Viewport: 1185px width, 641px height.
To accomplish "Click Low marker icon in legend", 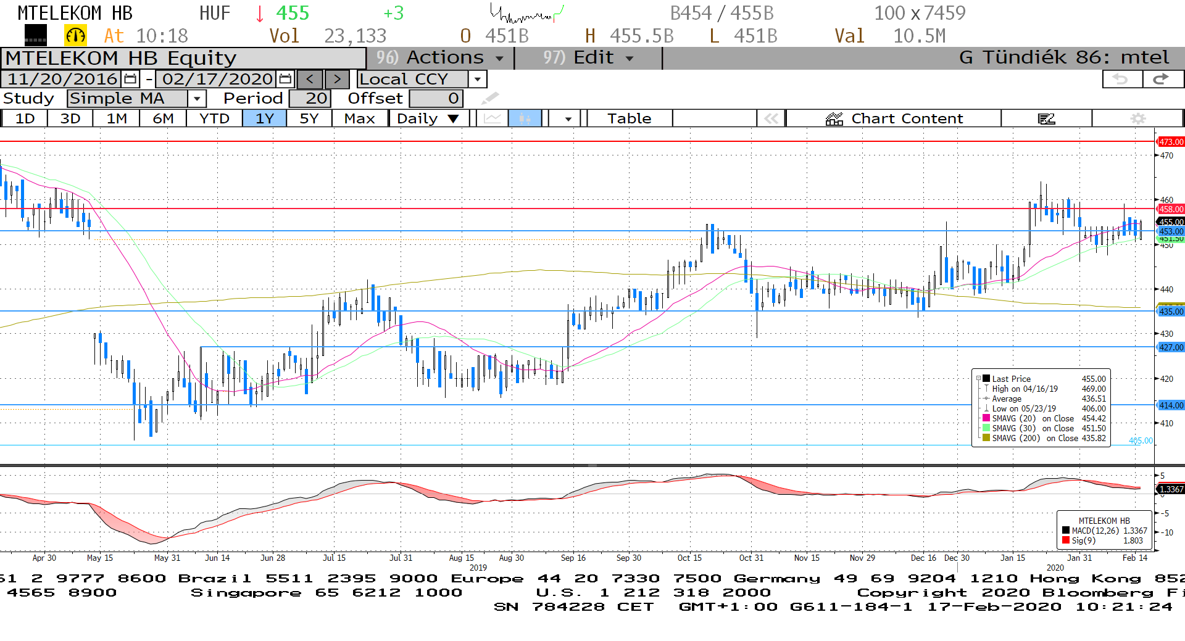I will point(986,408).
